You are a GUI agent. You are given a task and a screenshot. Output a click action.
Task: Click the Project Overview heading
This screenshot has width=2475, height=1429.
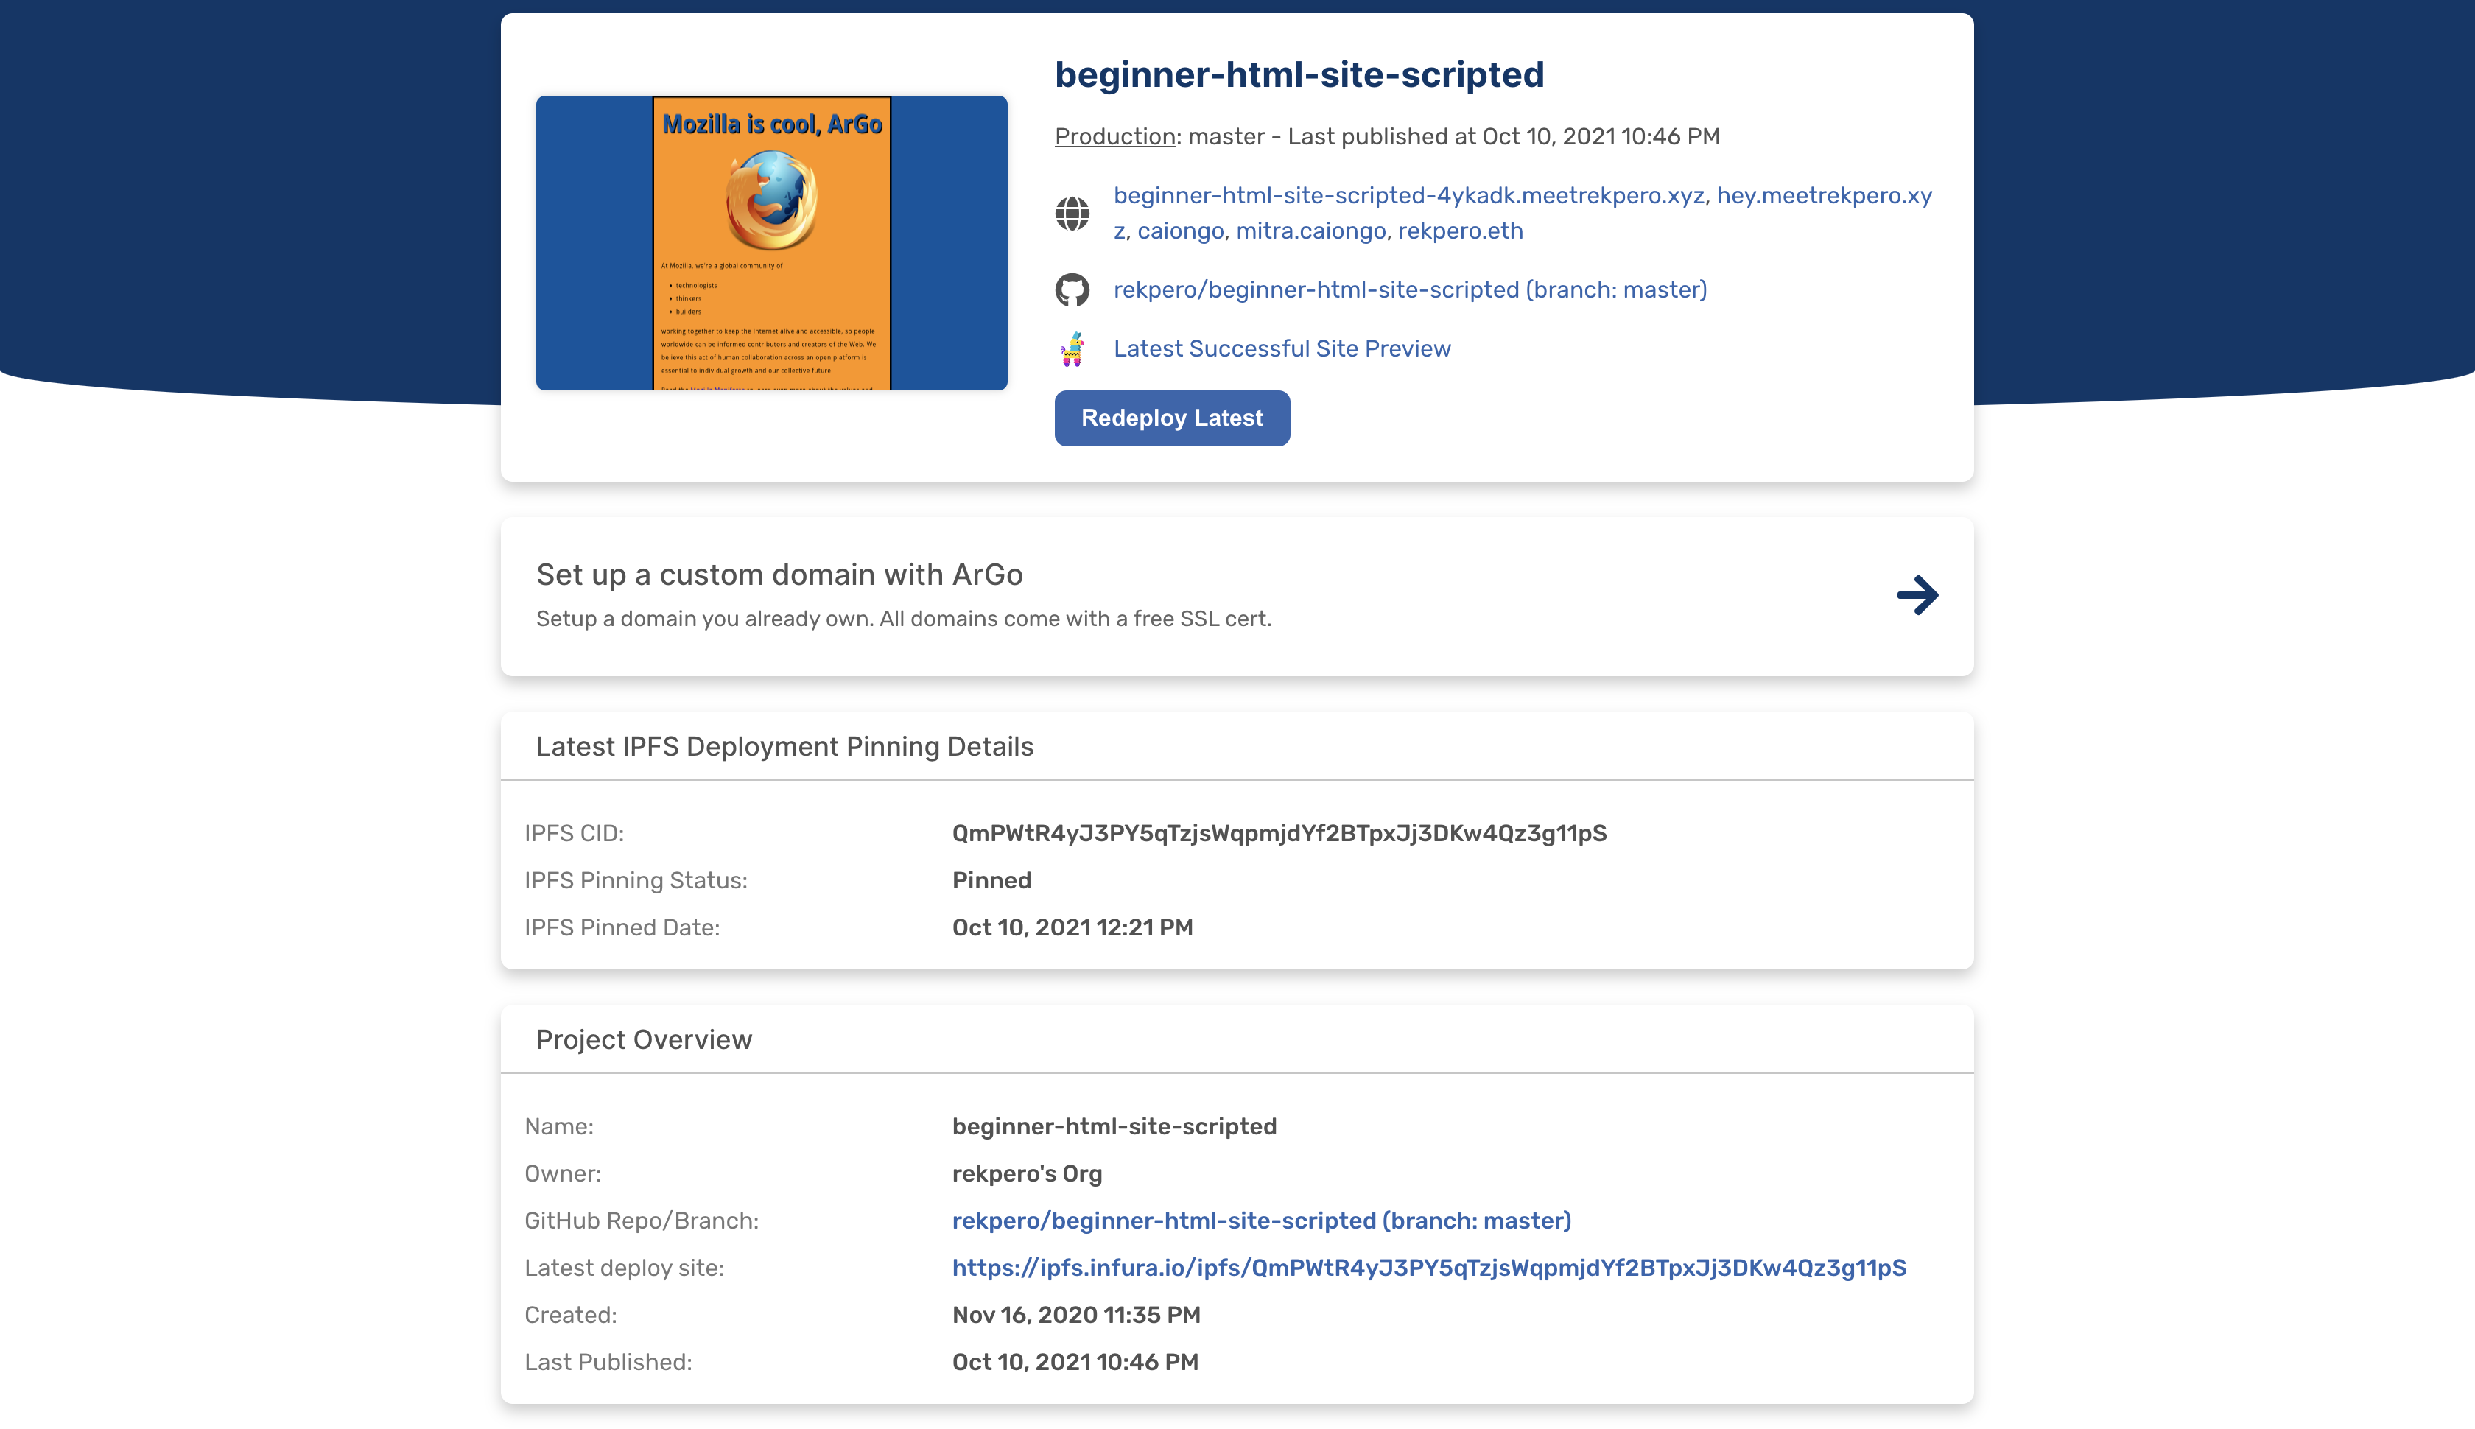tap(644, 1039)
